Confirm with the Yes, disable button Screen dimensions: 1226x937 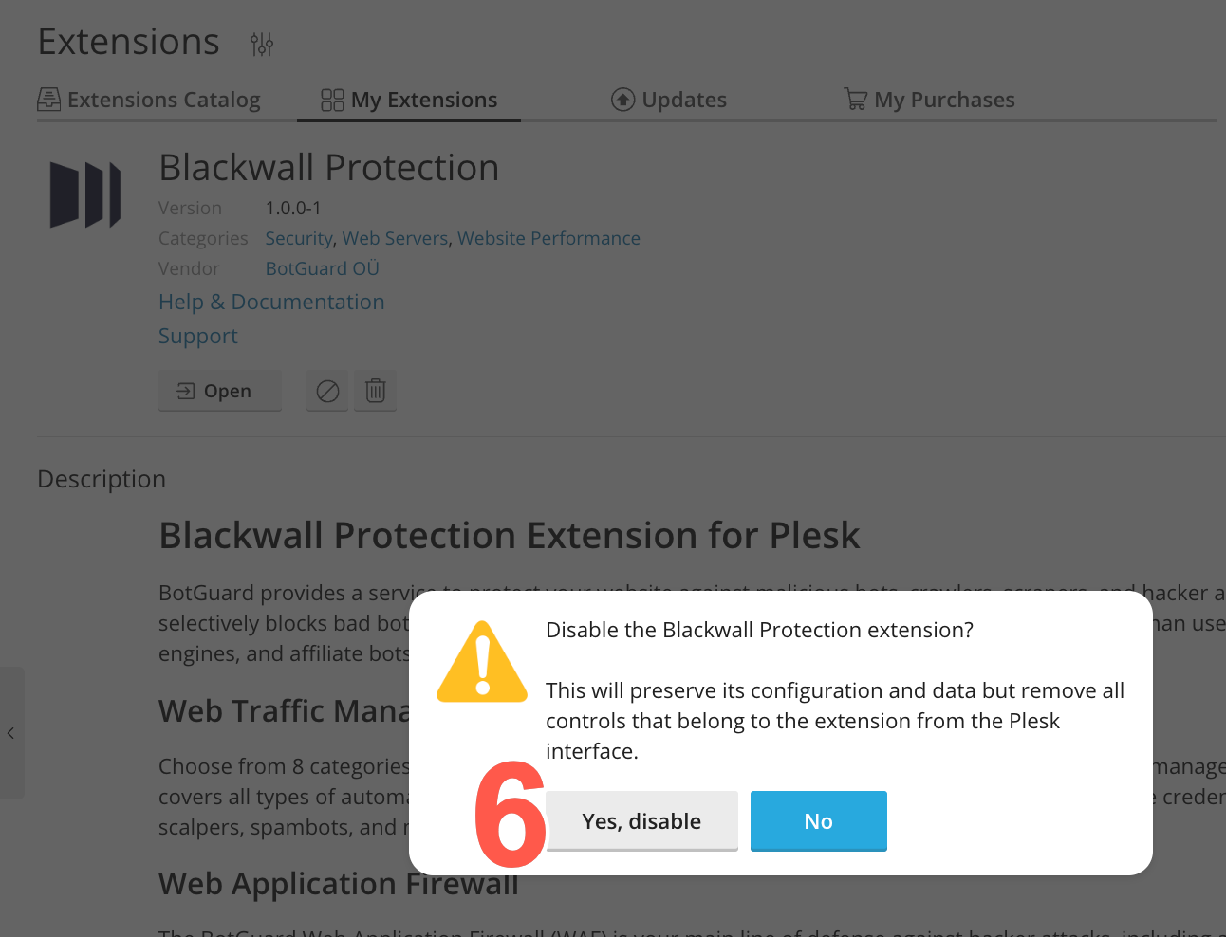641,821
